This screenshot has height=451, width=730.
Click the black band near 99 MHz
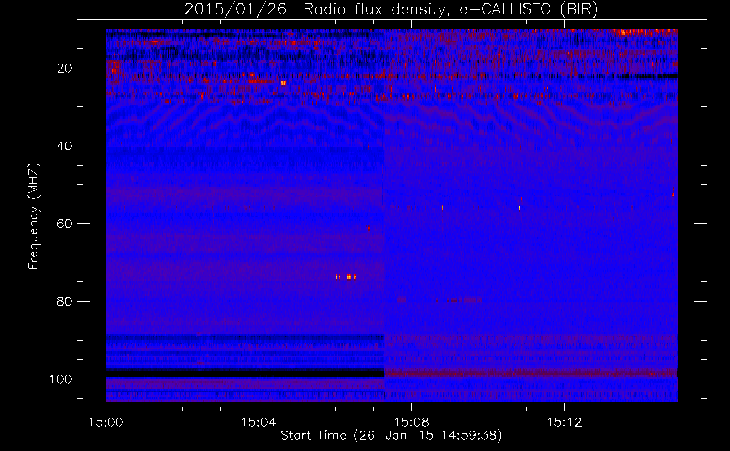coord(245,374)
